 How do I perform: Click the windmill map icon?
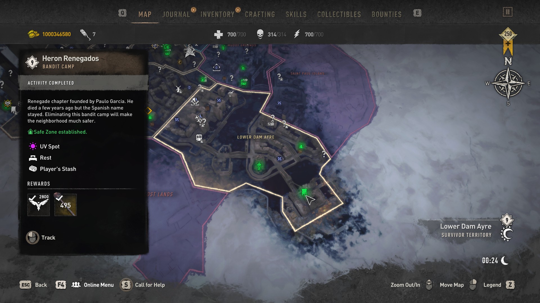178,89
